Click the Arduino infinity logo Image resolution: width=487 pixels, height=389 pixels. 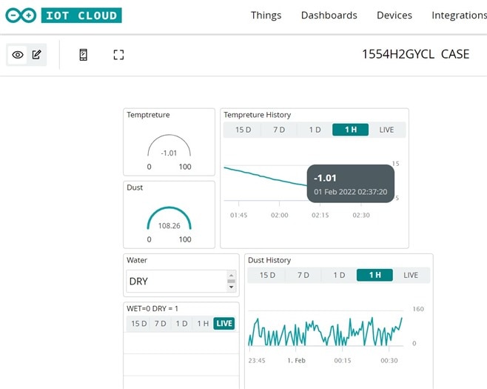click(x=21, y=16)
